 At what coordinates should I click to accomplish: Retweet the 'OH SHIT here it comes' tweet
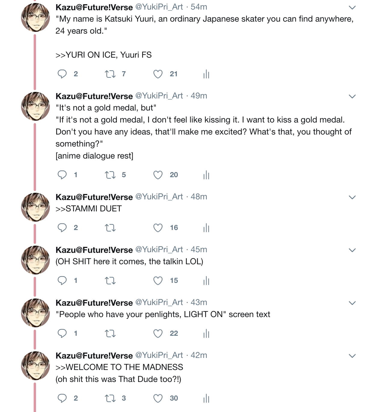click(110, 280)
